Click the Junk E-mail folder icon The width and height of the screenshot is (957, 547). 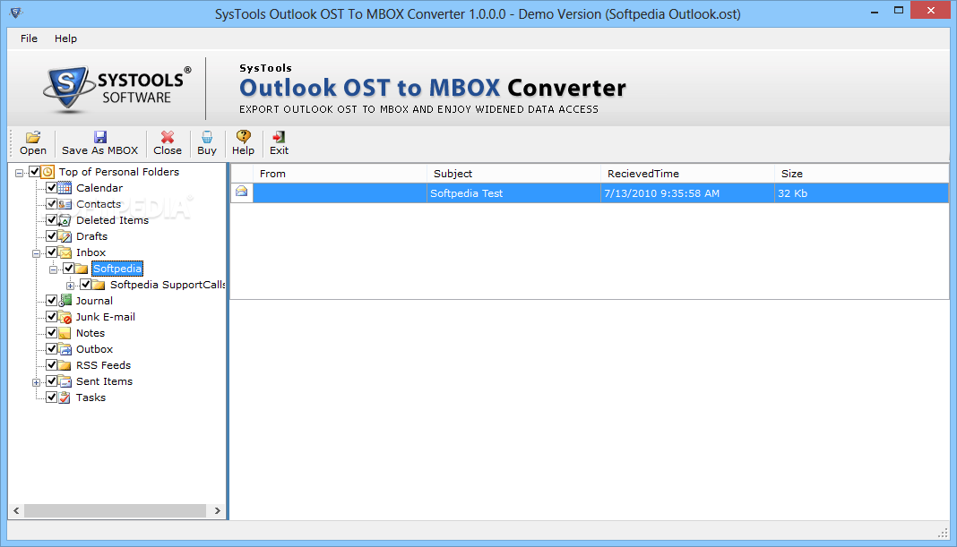point(65,317)
